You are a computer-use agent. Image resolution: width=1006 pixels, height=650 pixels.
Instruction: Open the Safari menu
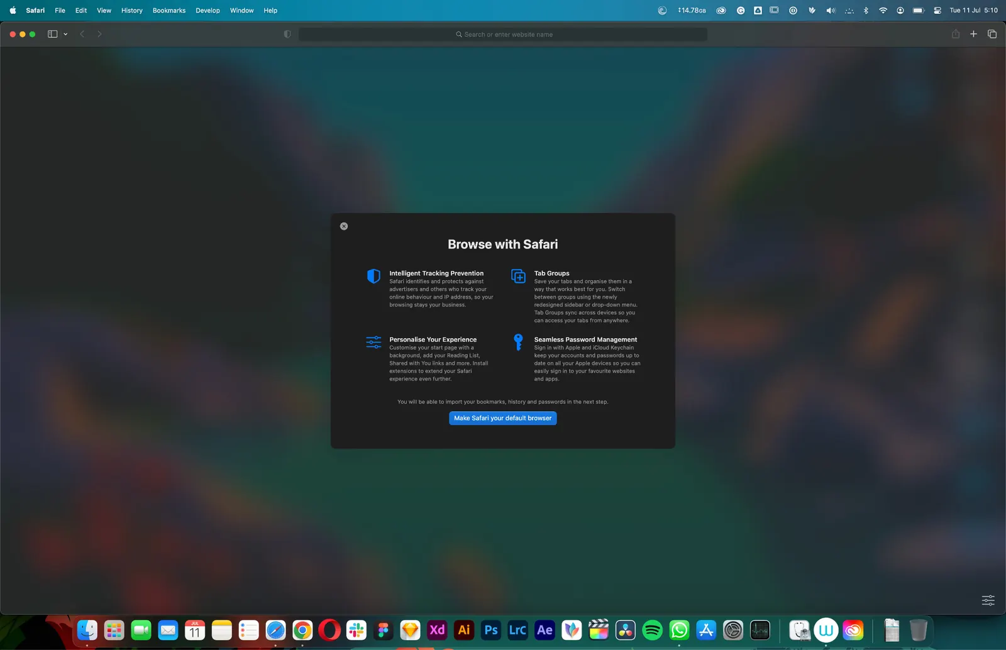pos(35,10)
